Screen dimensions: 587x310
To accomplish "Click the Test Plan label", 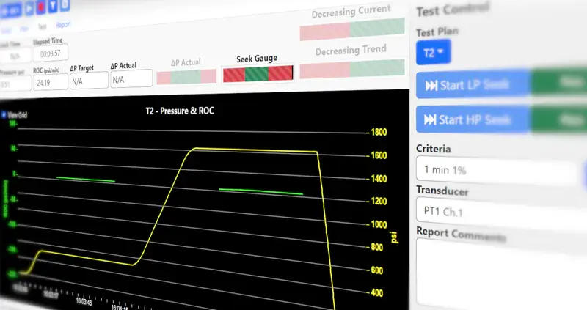I will pos(437,32).
